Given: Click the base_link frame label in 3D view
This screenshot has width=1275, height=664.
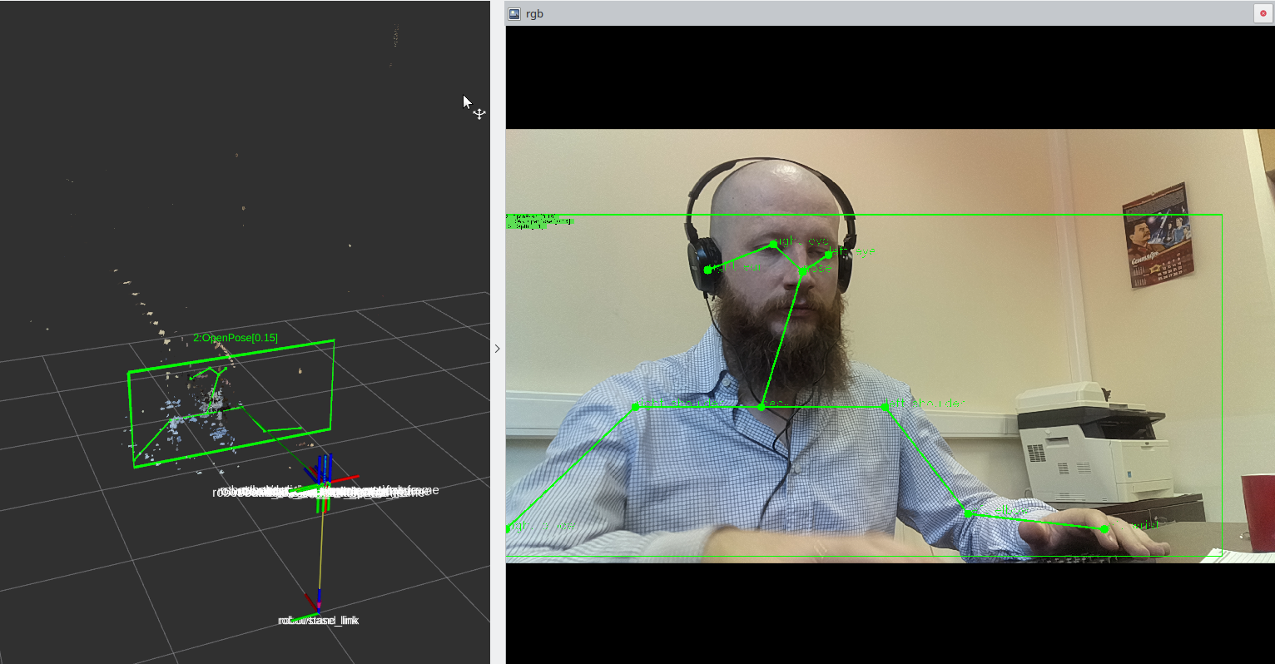Looking at the screenshot, I should 319,621.
